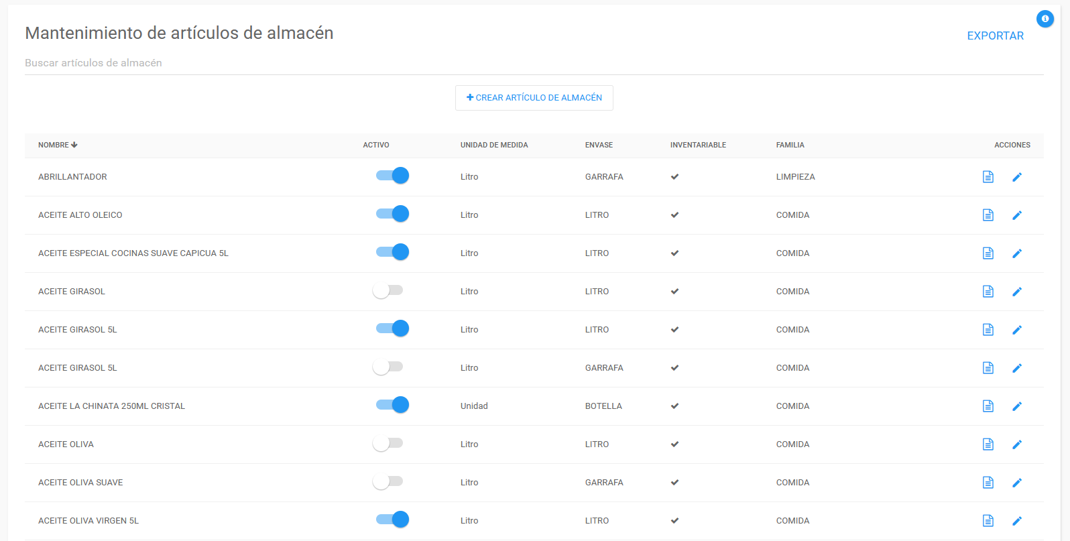Viewport: 1070px width, 541px height.
Task: Open document icon for ACEITE OLIVA VIRGEN 5L
Action: (988, 521)
